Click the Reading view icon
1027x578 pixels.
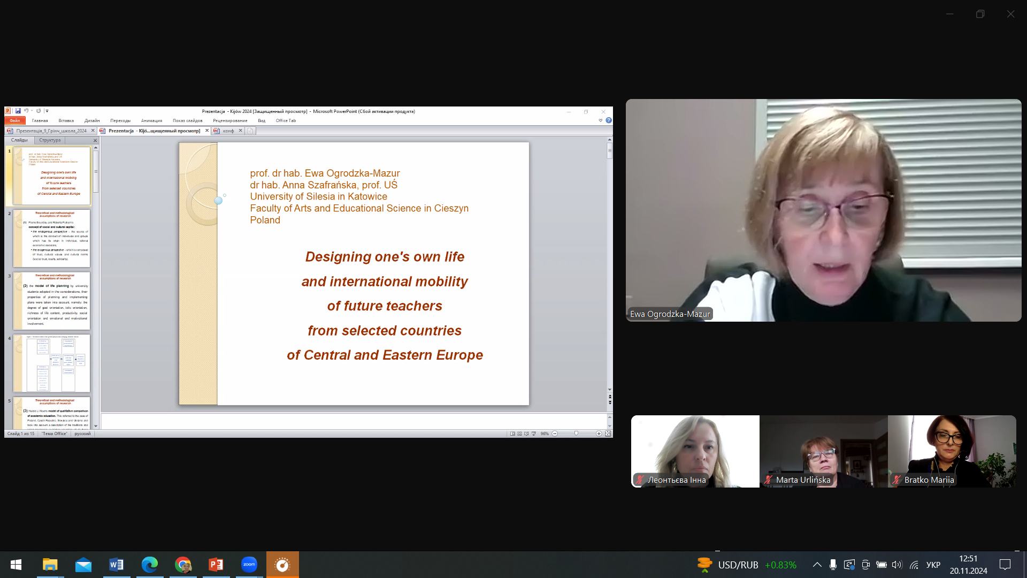pyautogui.click(x=526, y=433)
